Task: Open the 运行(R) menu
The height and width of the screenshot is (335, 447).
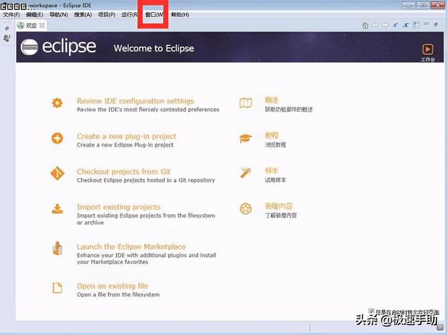Action: coord(130,15)
